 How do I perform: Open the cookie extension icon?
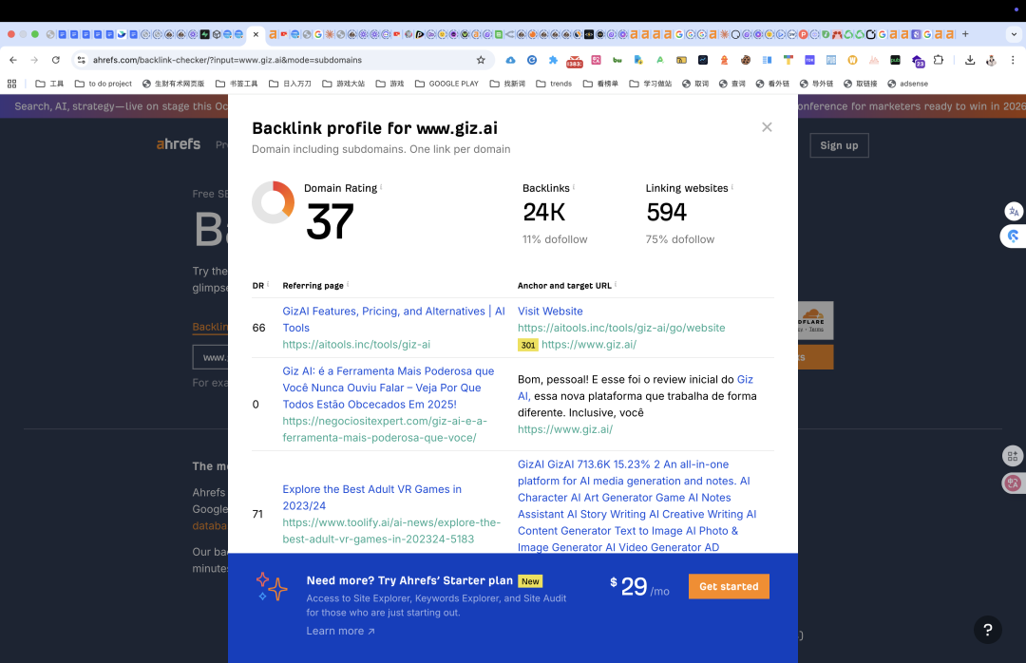pos(746,60)
